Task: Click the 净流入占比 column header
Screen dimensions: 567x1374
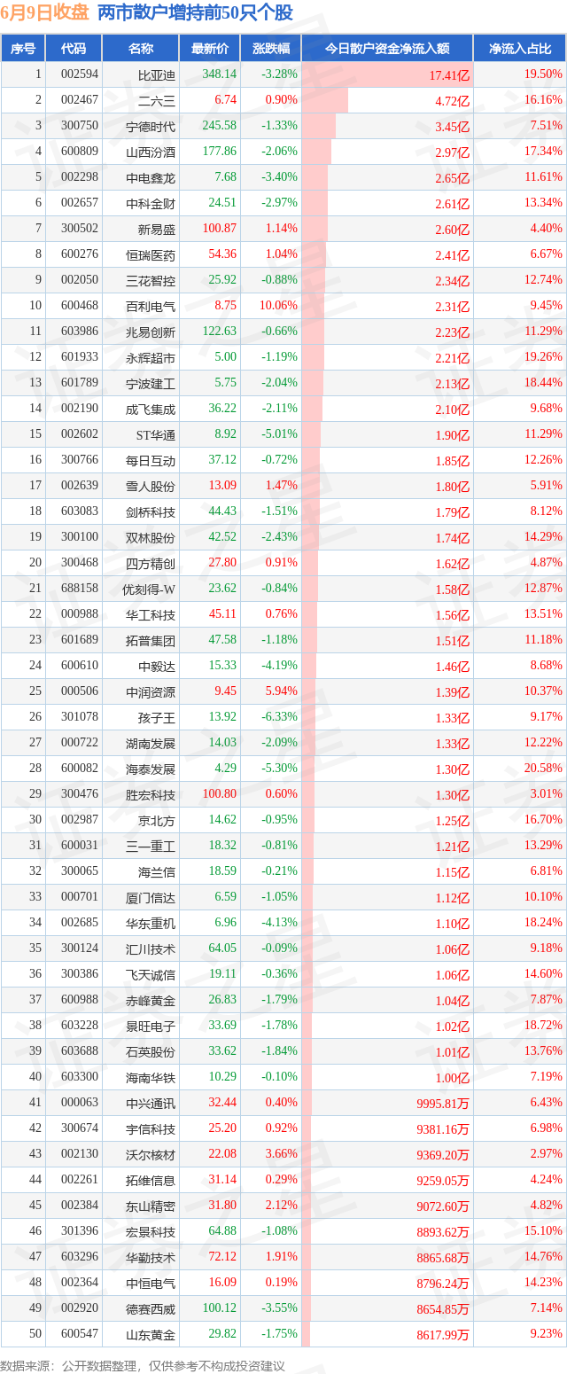Action: (x=520, y=49)
